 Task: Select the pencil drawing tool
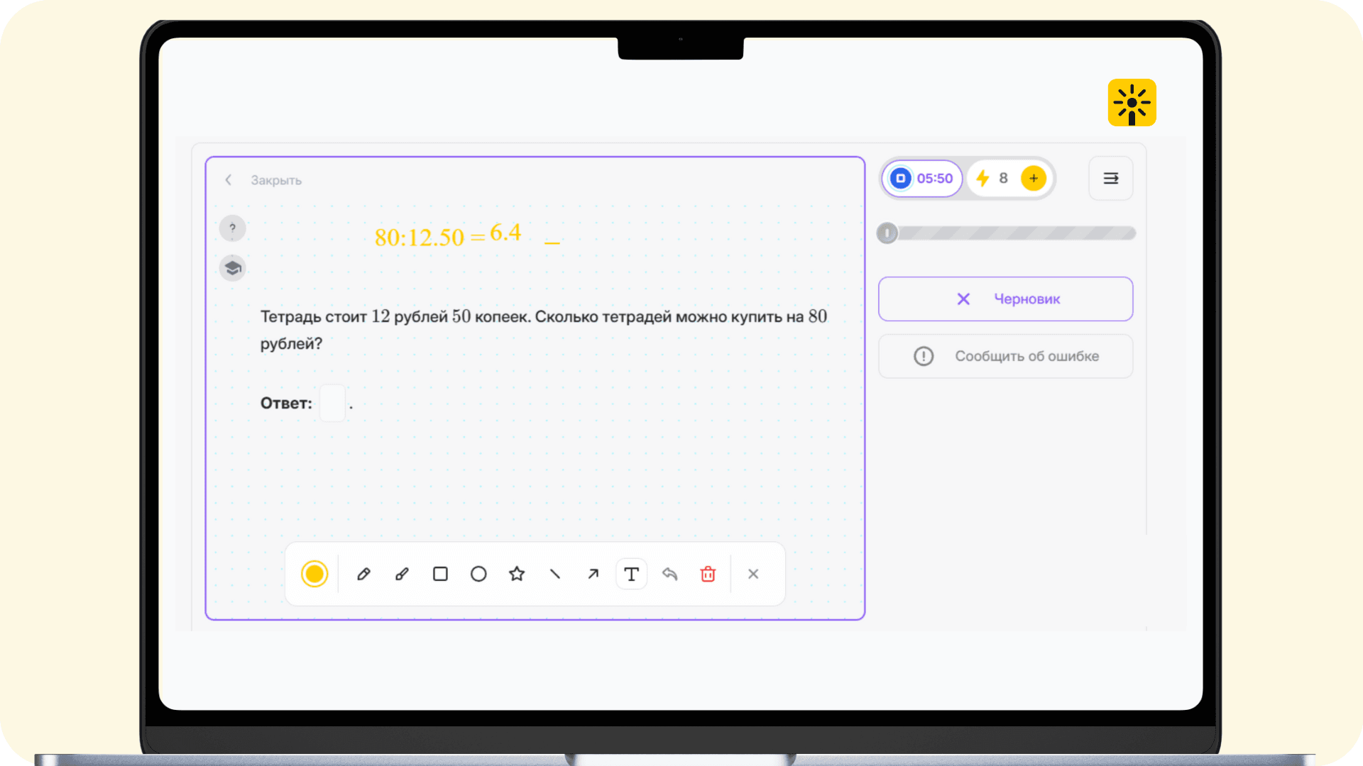pos(363,574)
